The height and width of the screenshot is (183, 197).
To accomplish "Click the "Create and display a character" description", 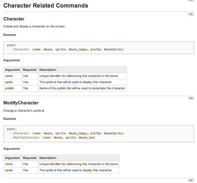I will point(34,26).
